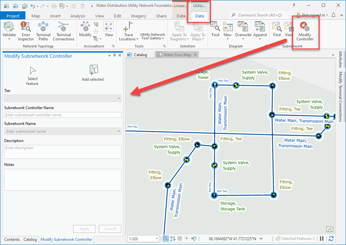
Task: Click New diagram icon
Action: pyautogui.click(x=227, y=26)
